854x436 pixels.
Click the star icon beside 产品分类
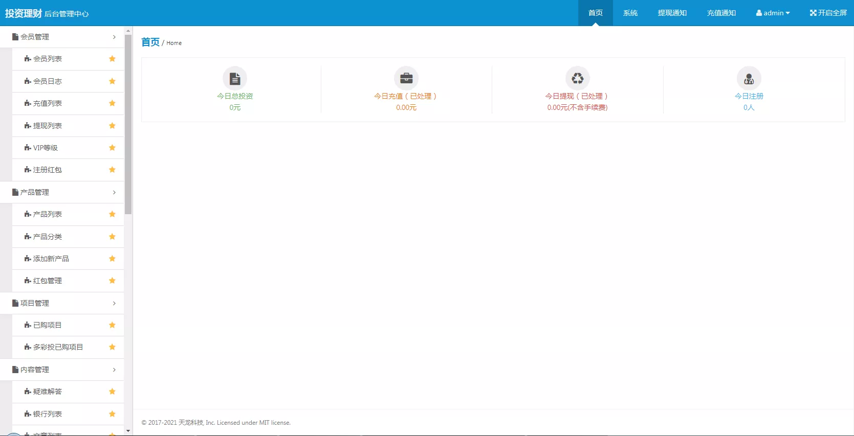click(112, 237)
